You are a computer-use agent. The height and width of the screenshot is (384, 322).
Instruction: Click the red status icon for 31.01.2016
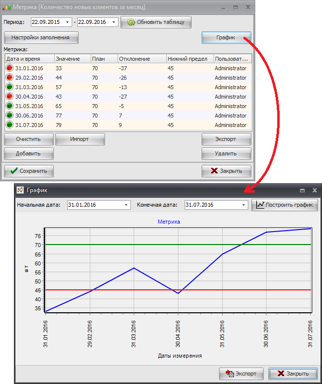pyautogui.click(x=9, y=68)
